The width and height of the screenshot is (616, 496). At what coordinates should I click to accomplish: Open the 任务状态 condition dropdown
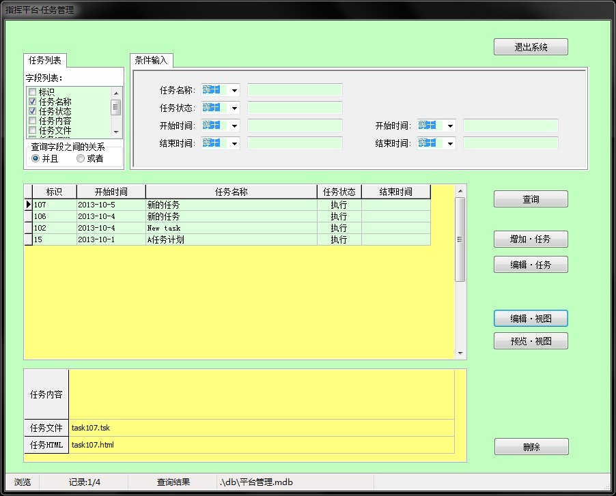234,108
